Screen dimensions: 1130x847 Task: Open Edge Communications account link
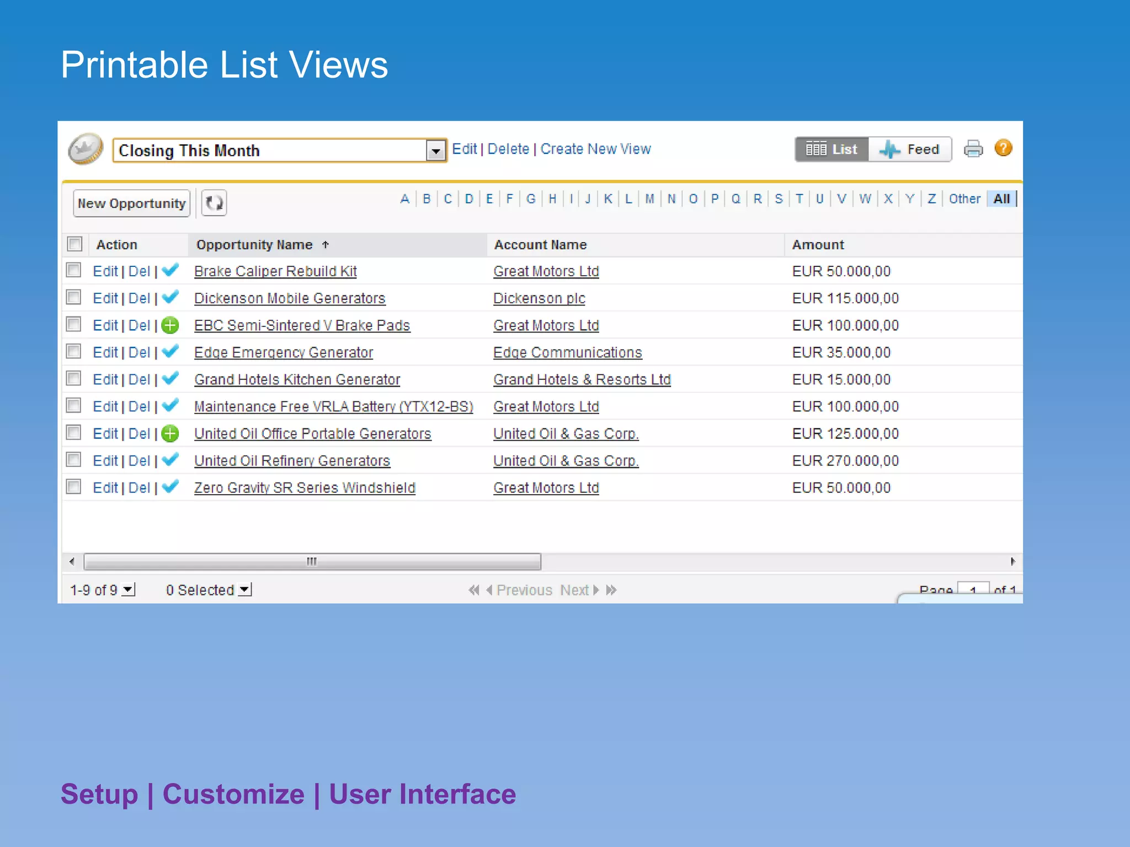[567, 352]
